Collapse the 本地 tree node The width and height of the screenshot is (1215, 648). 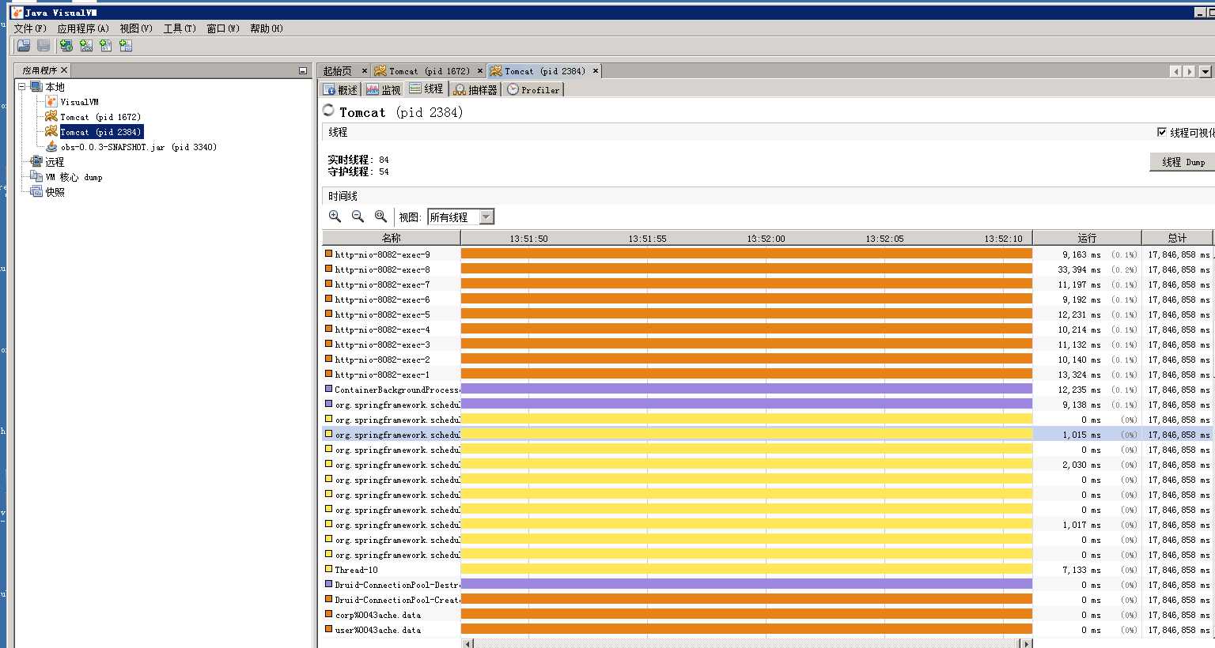tap(22, 87)
